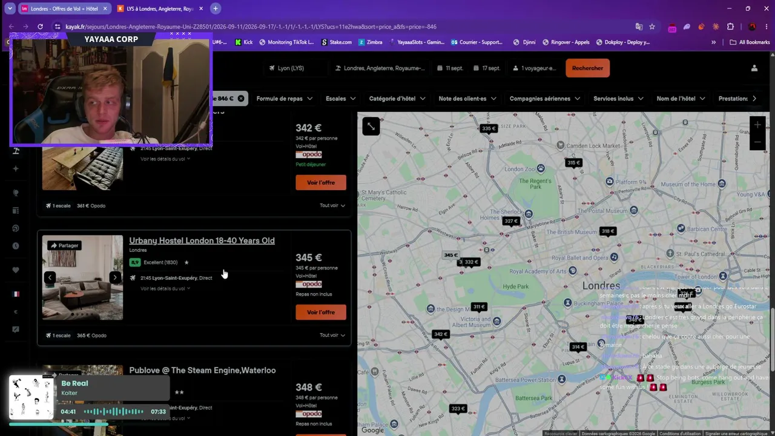Image resolution: width=775 pixels, height=436 pixels.
Task: Change country via the French flag icon
Action: coord(16,294)
